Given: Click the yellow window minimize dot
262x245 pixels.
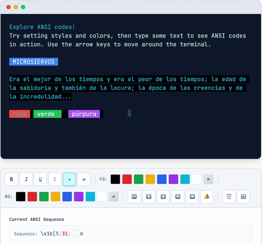Looking at the screenshot, I should 16,7.
